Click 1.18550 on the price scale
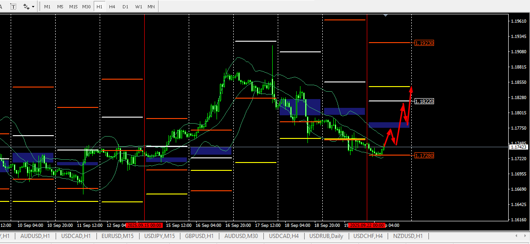 click(518, 82)
